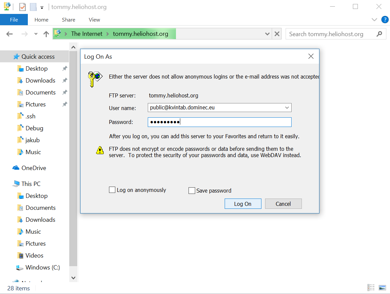Viewport: 390px width, 294px height.
Task: Open Music under Quick access
Action: coord(33,152)
